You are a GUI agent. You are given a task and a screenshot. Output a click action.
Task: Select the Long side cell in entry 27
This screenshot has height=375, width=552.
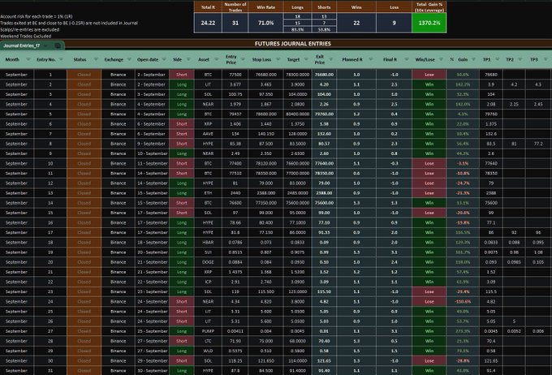[x=182, y=331]
